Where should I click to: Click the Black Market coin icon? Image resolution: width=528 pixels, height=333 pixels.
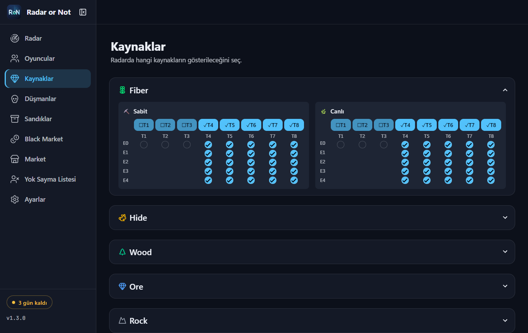coord(15,139)
